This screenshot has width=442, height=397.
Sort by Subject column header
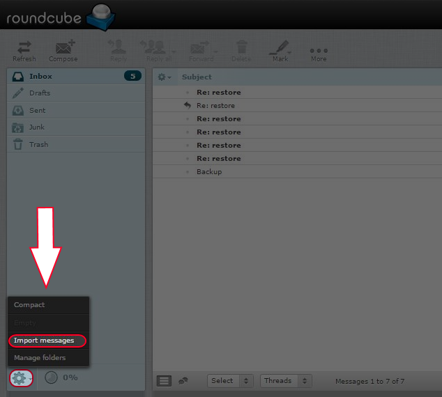pos(197,77)
